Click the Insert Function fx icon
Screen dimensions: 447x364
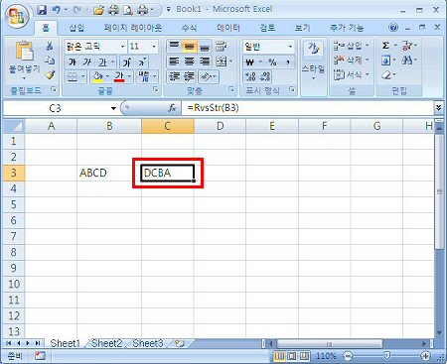pyautogui.click(x=172, y=108)
